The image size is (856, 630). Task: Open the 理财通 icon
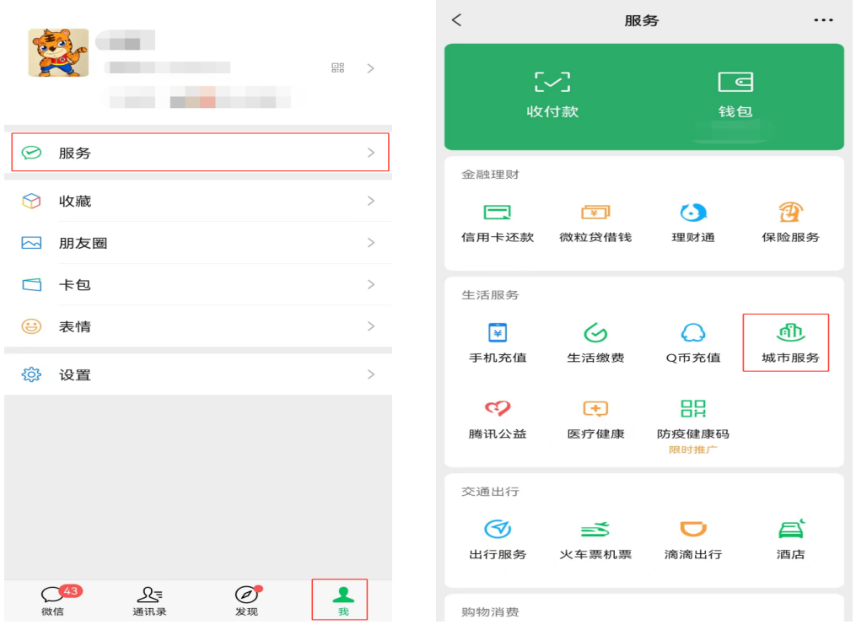click(692, 212)
